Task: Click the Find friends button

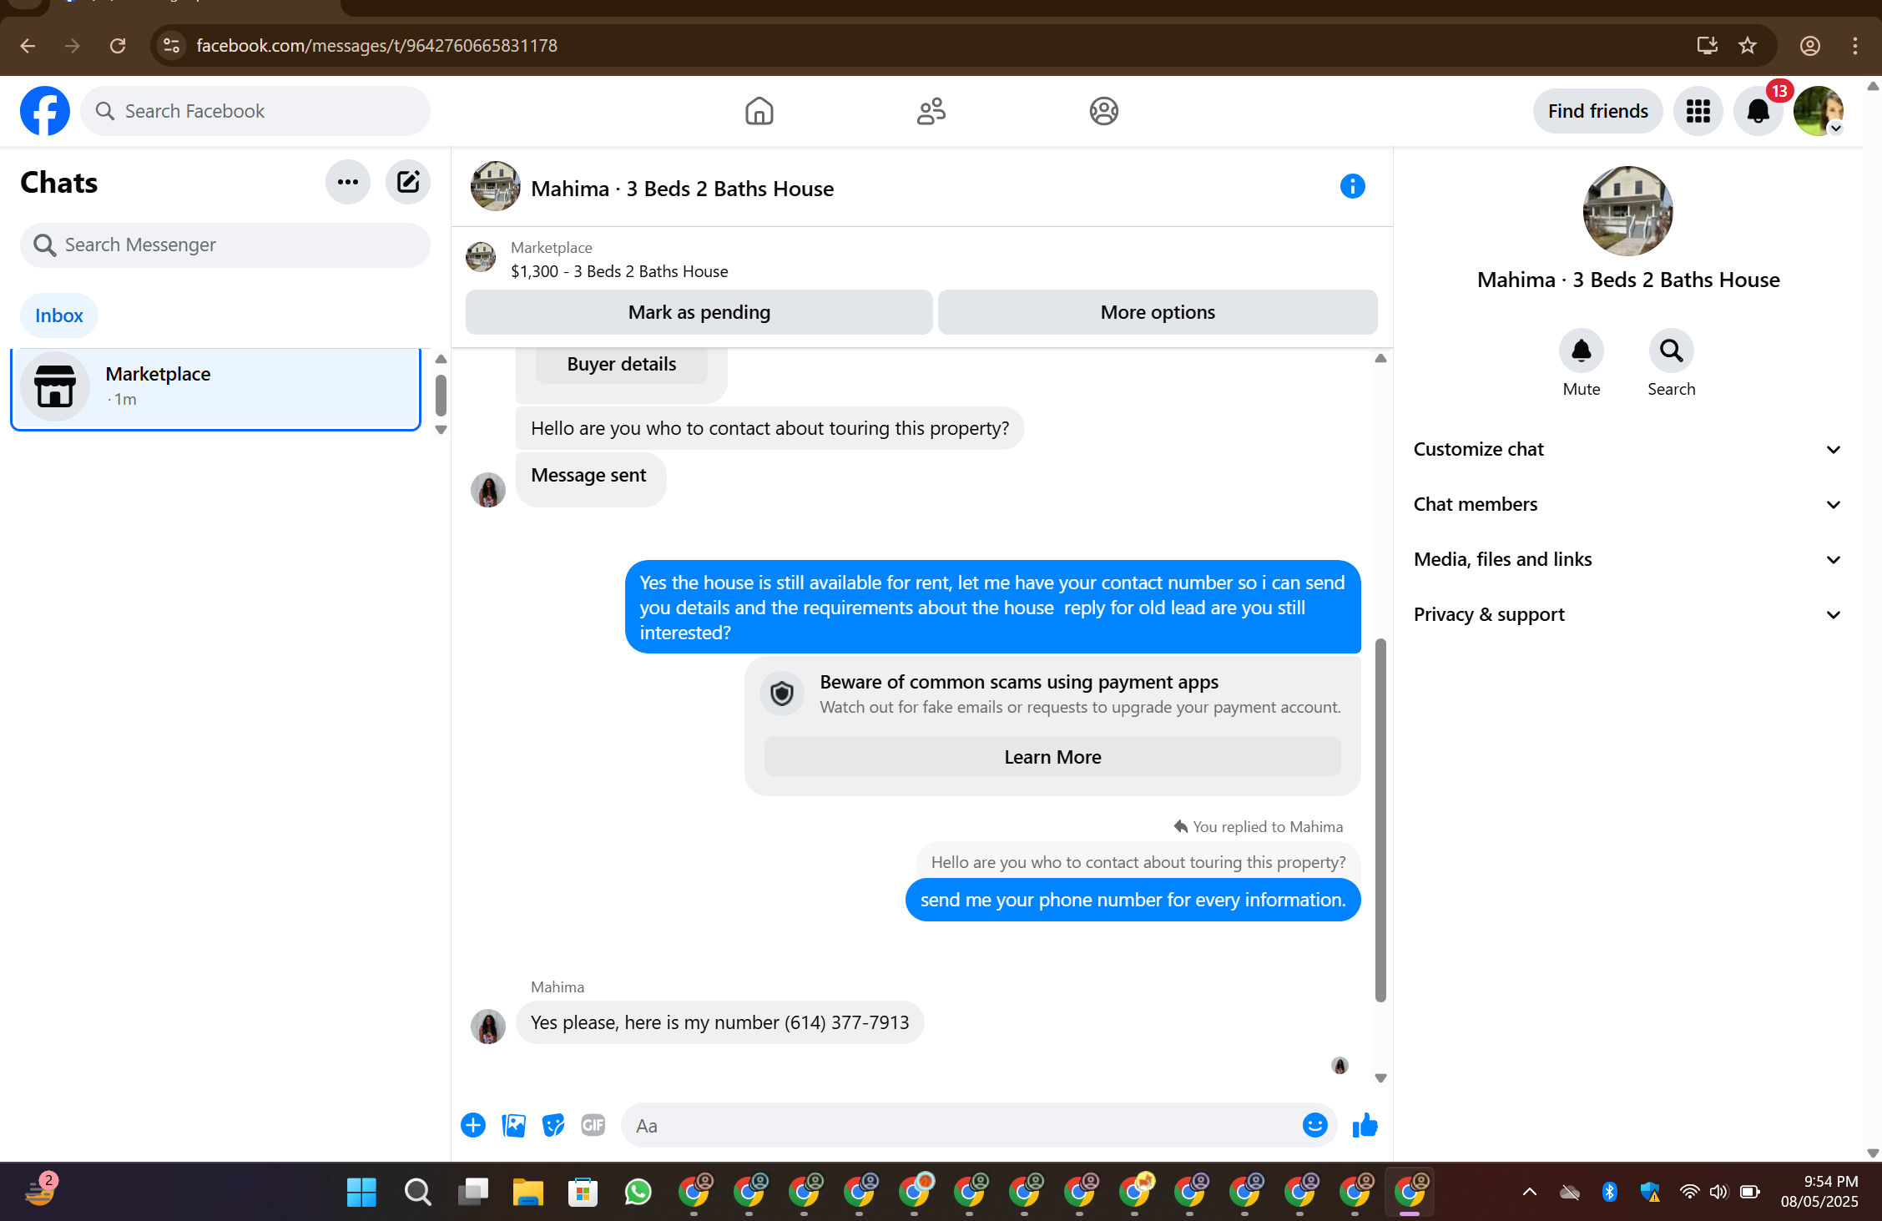Action: point(1597,111)
